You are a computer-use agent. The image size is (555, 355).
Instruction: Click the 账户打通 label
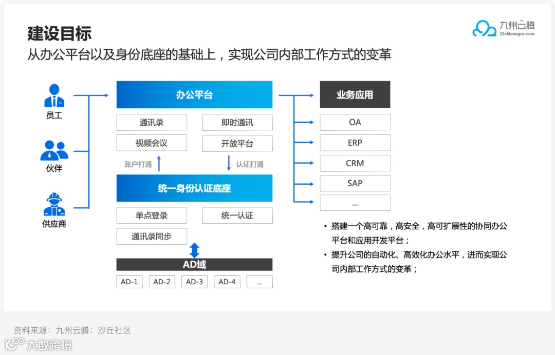138,164
